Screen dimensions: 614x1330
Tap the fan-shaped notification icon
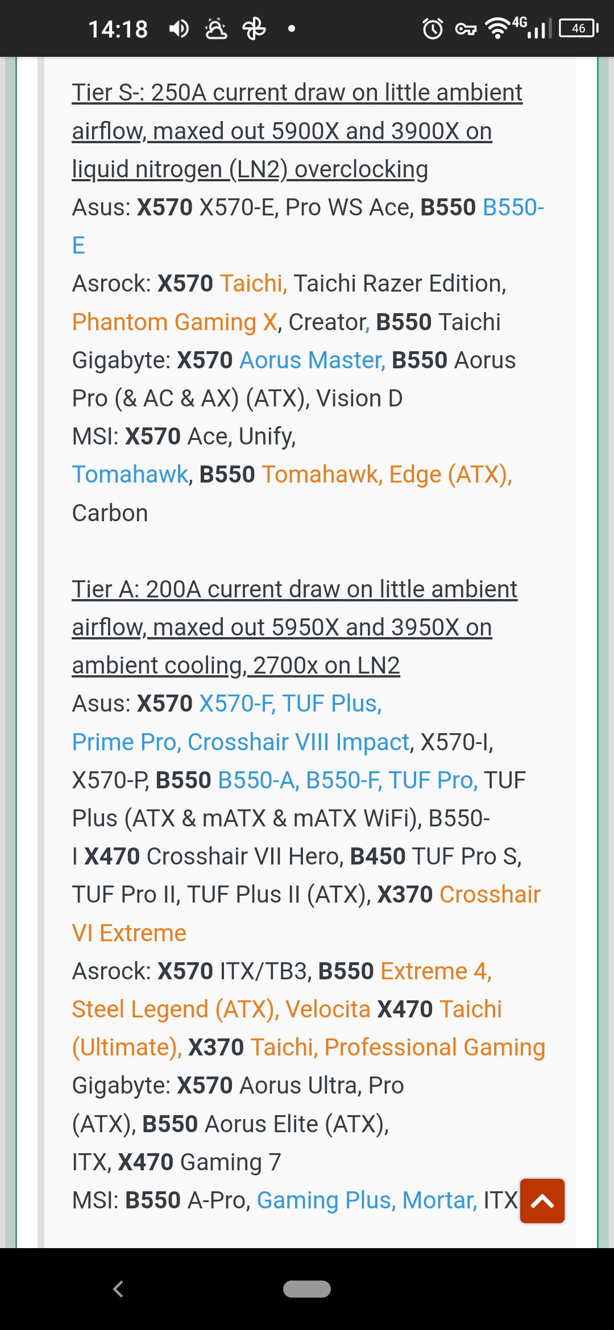point(254,28)
